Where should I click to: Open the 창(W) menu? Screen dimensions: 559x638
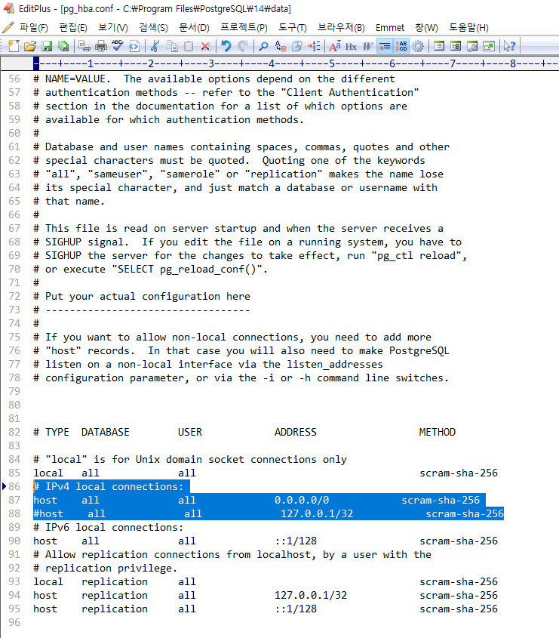[x=426, y=28]
